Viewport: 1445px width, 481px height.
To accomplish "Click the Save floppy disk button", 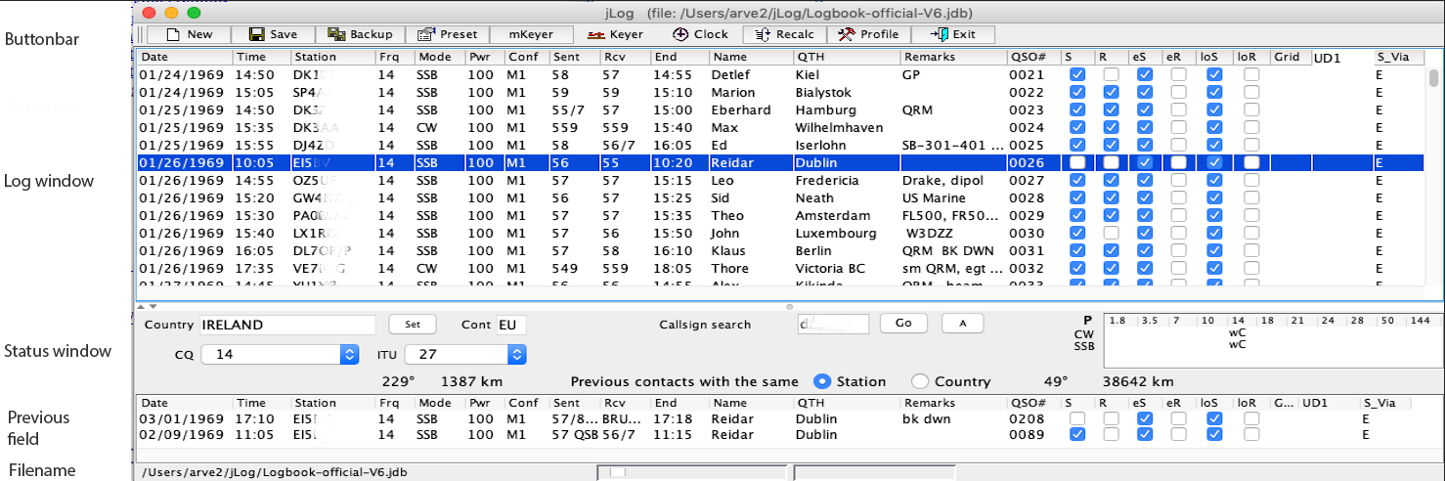I will (273, 34).
